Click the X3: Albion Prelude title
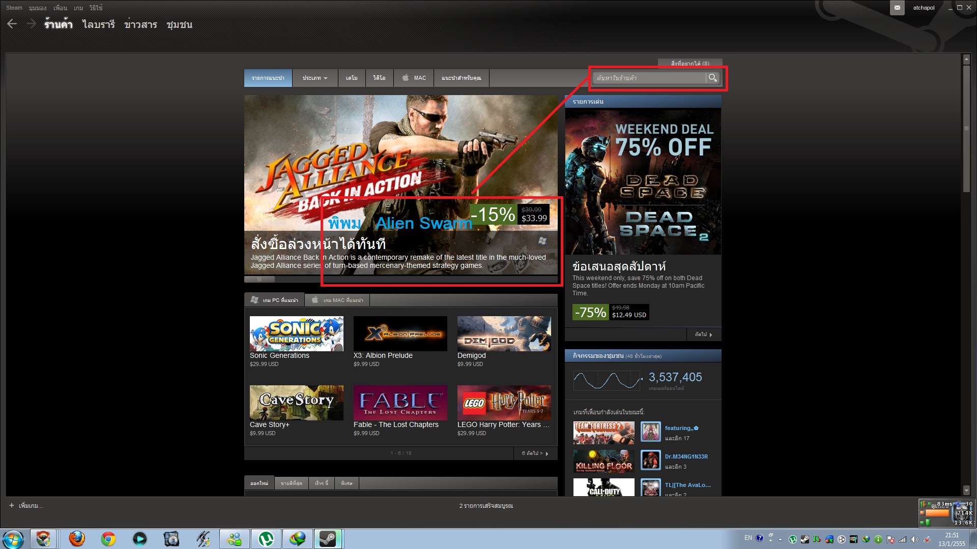Image resolution: width=977 pixels, height=549 pixels. (383, 355)
